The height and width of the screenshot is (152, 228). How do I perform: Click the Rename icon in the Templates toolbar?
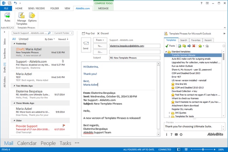pos(189,46)
